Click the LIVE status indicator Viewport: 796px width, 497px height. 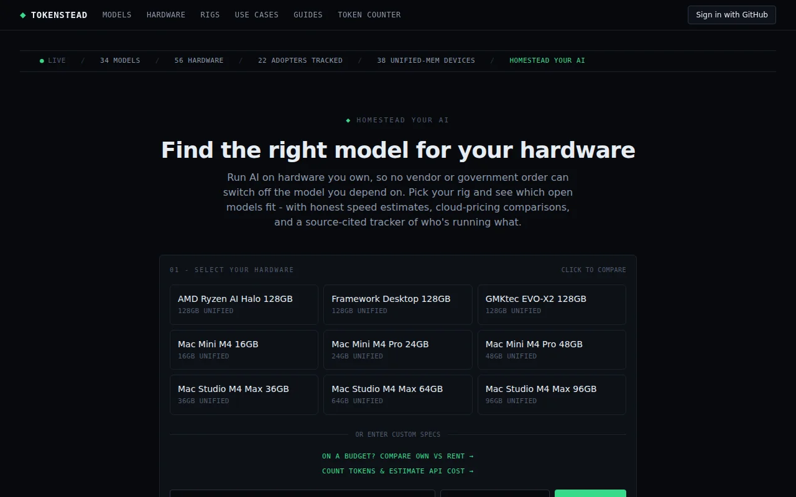tap(53, 61)
